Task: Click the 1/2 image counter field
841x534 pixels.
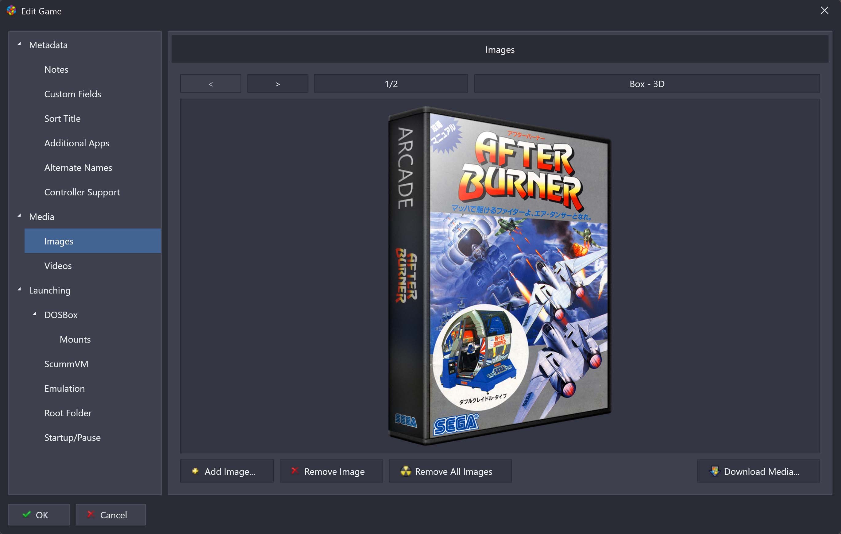Action: pos(391,84)
